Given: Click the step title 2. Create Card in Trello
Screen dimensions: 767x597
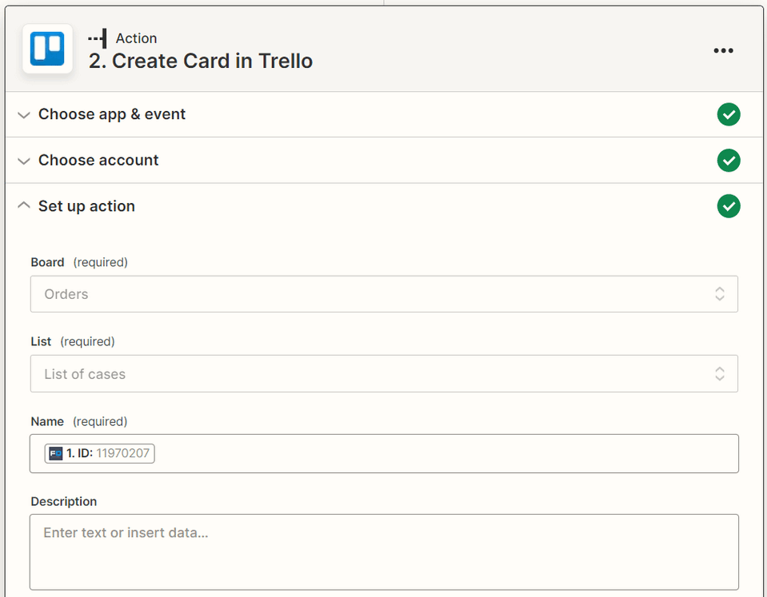Looking at the screenshot, I should 200,61.
